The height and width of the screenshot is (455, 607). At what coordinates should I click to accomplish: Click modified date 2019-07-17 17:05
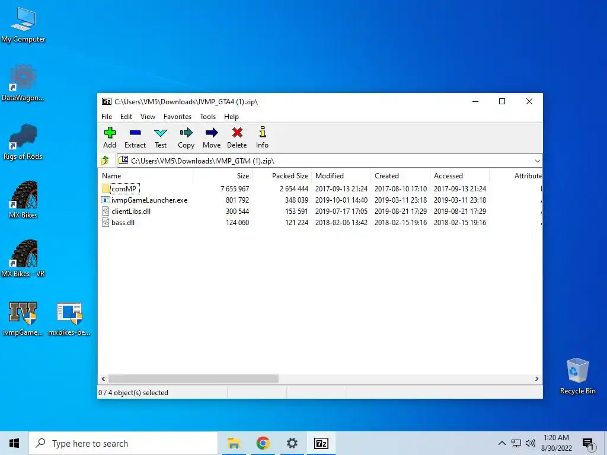coord(341,212)
